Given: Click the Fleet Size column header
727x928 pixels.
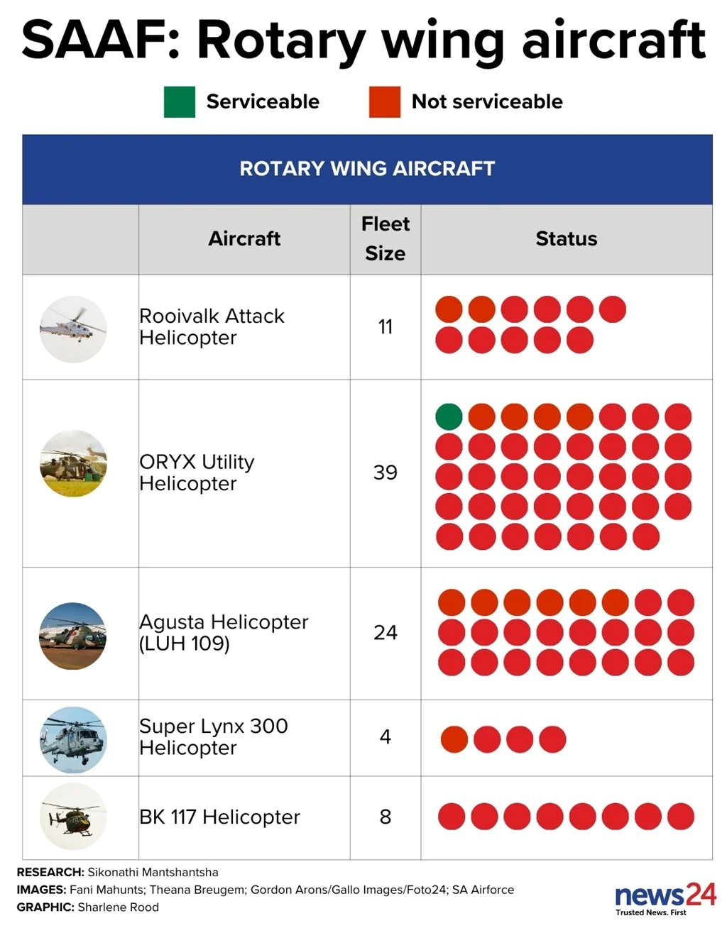Looking at the screenshot, I should coord(386,239).
